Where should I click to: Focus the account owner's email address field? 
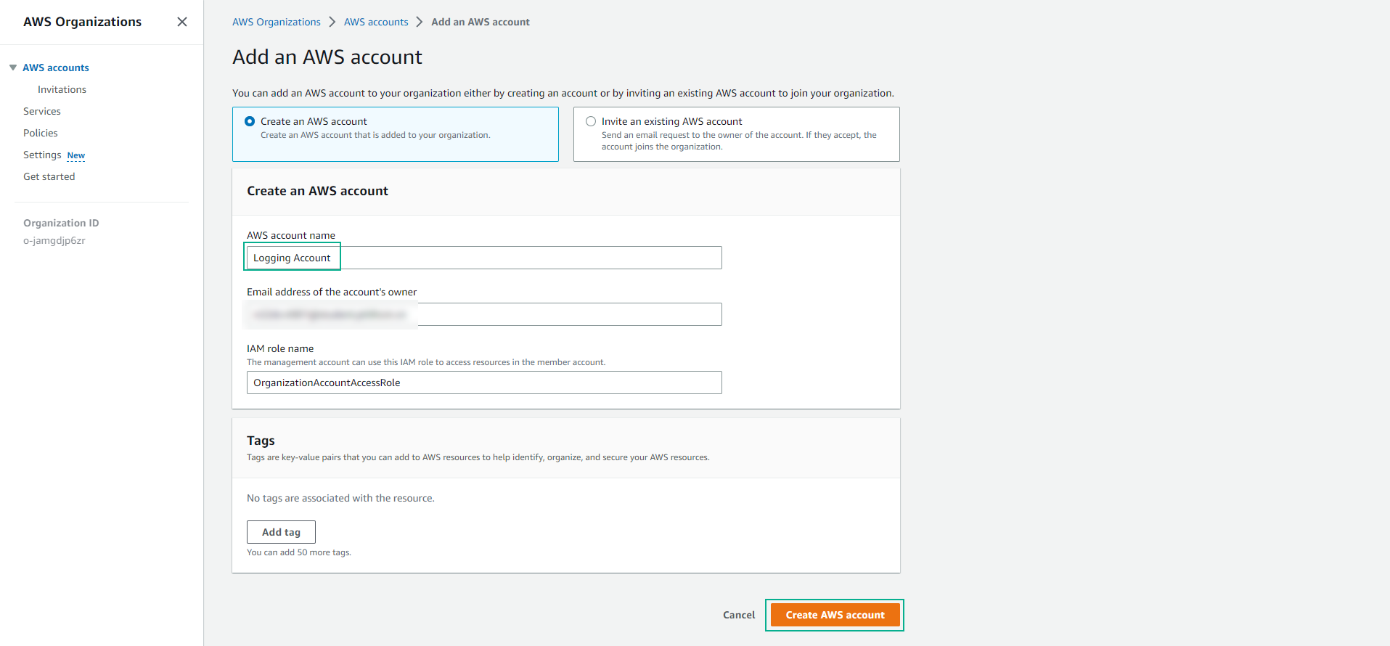(x=484, y=314)
